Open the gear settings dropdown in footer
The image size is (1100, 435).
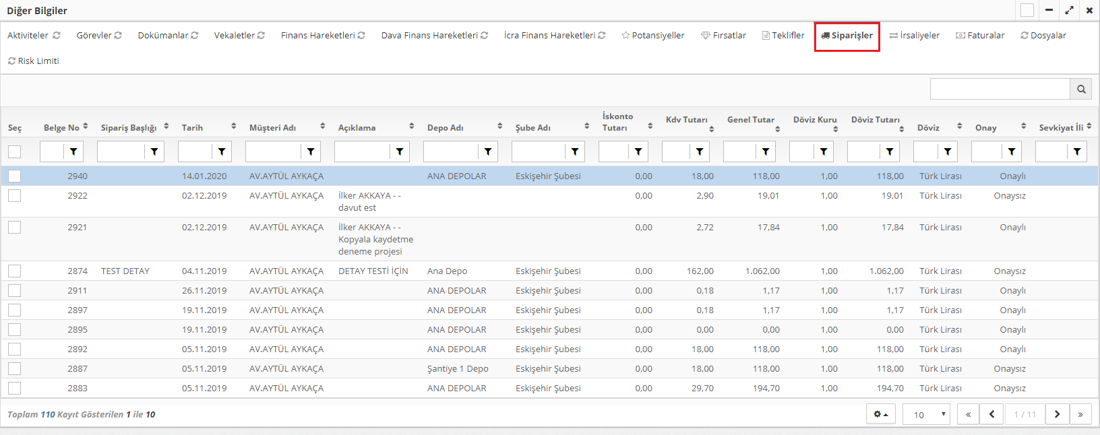[880, 414]
